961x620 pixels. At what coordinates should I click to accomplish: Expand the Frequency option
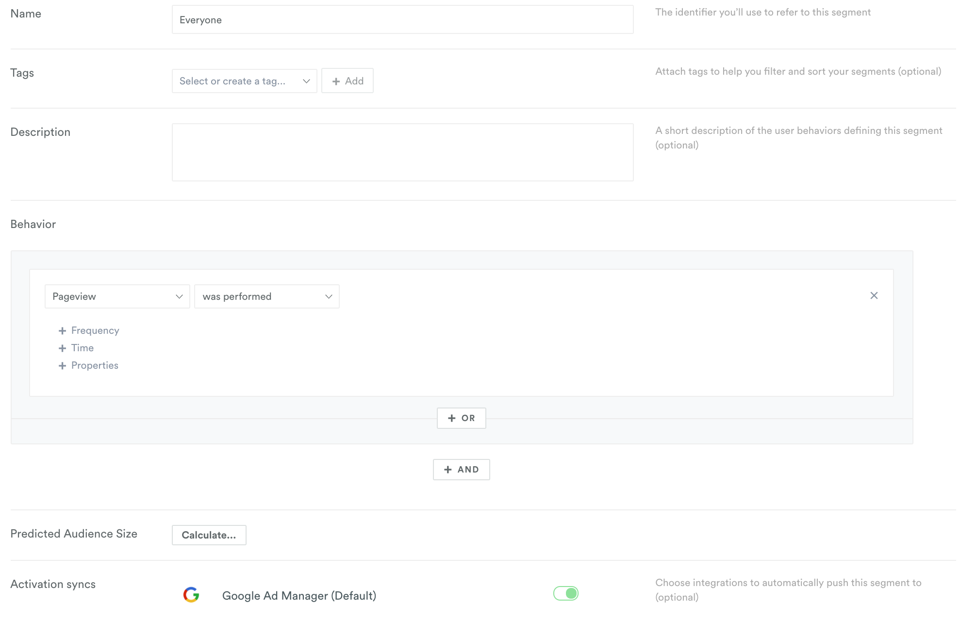[x=89, y=330]
